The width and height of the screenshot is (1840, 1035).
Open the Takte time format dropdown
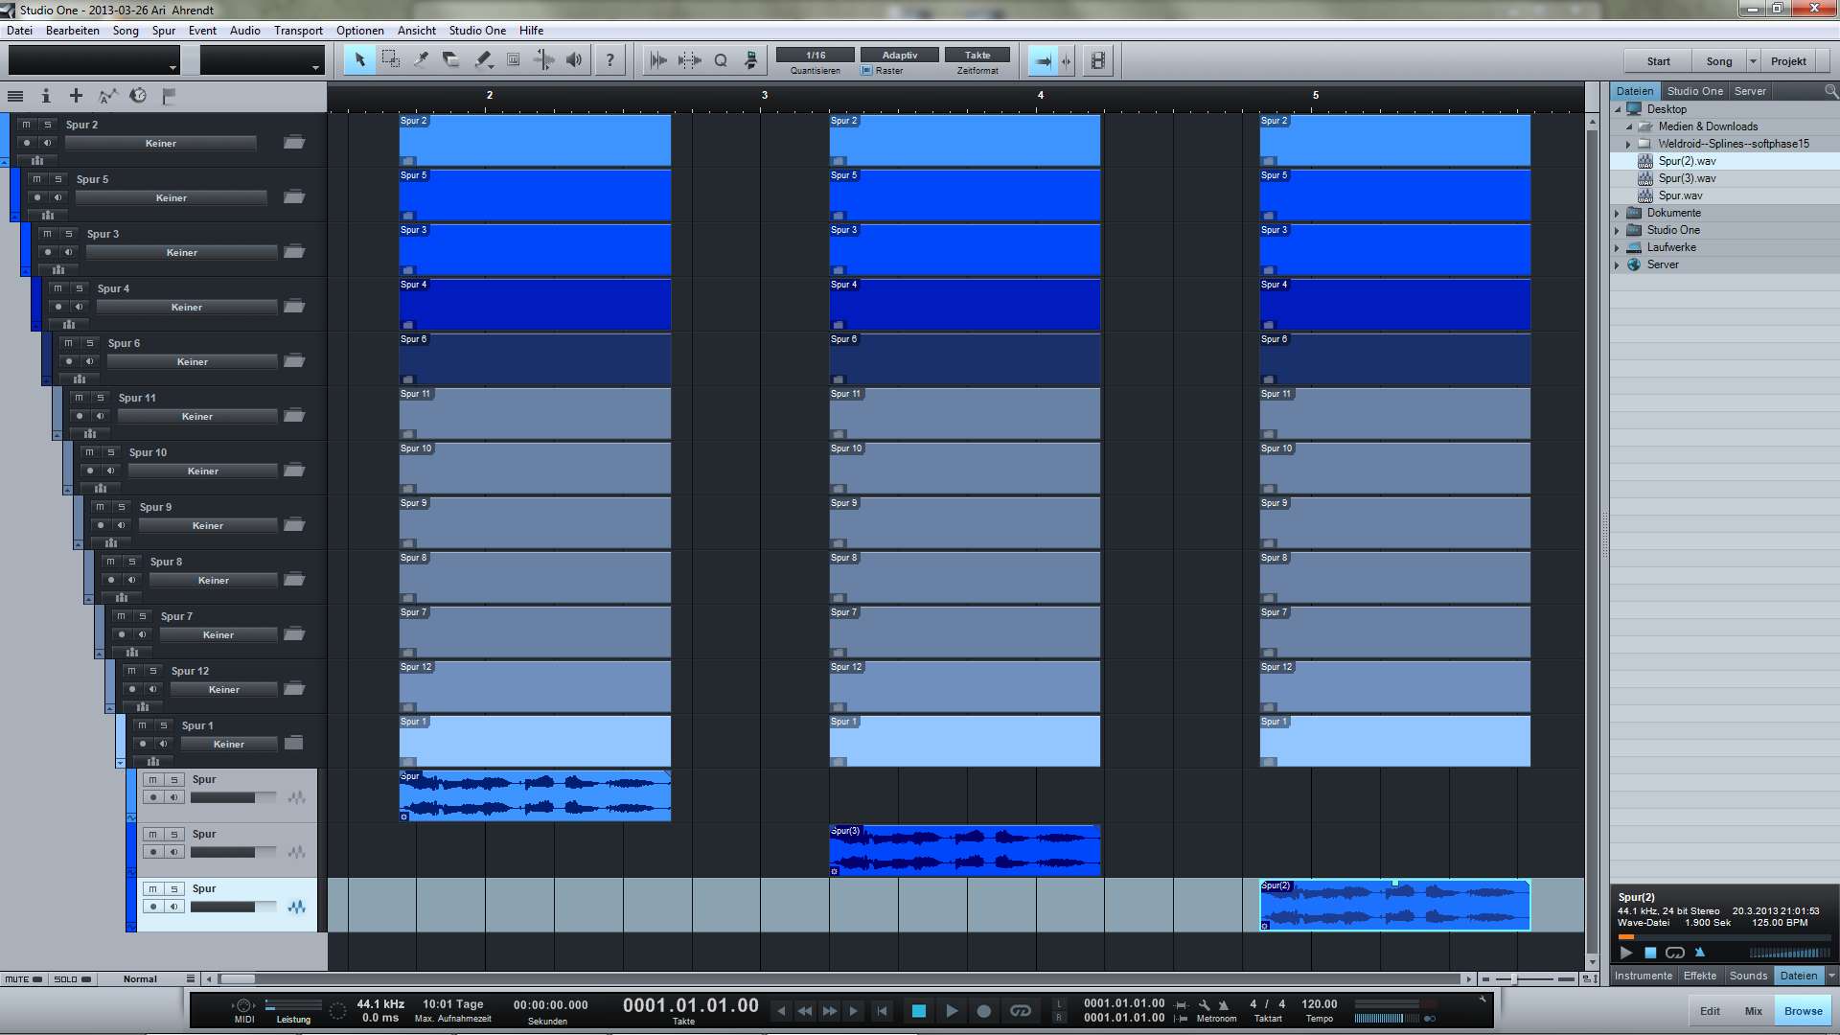point(977,55)
